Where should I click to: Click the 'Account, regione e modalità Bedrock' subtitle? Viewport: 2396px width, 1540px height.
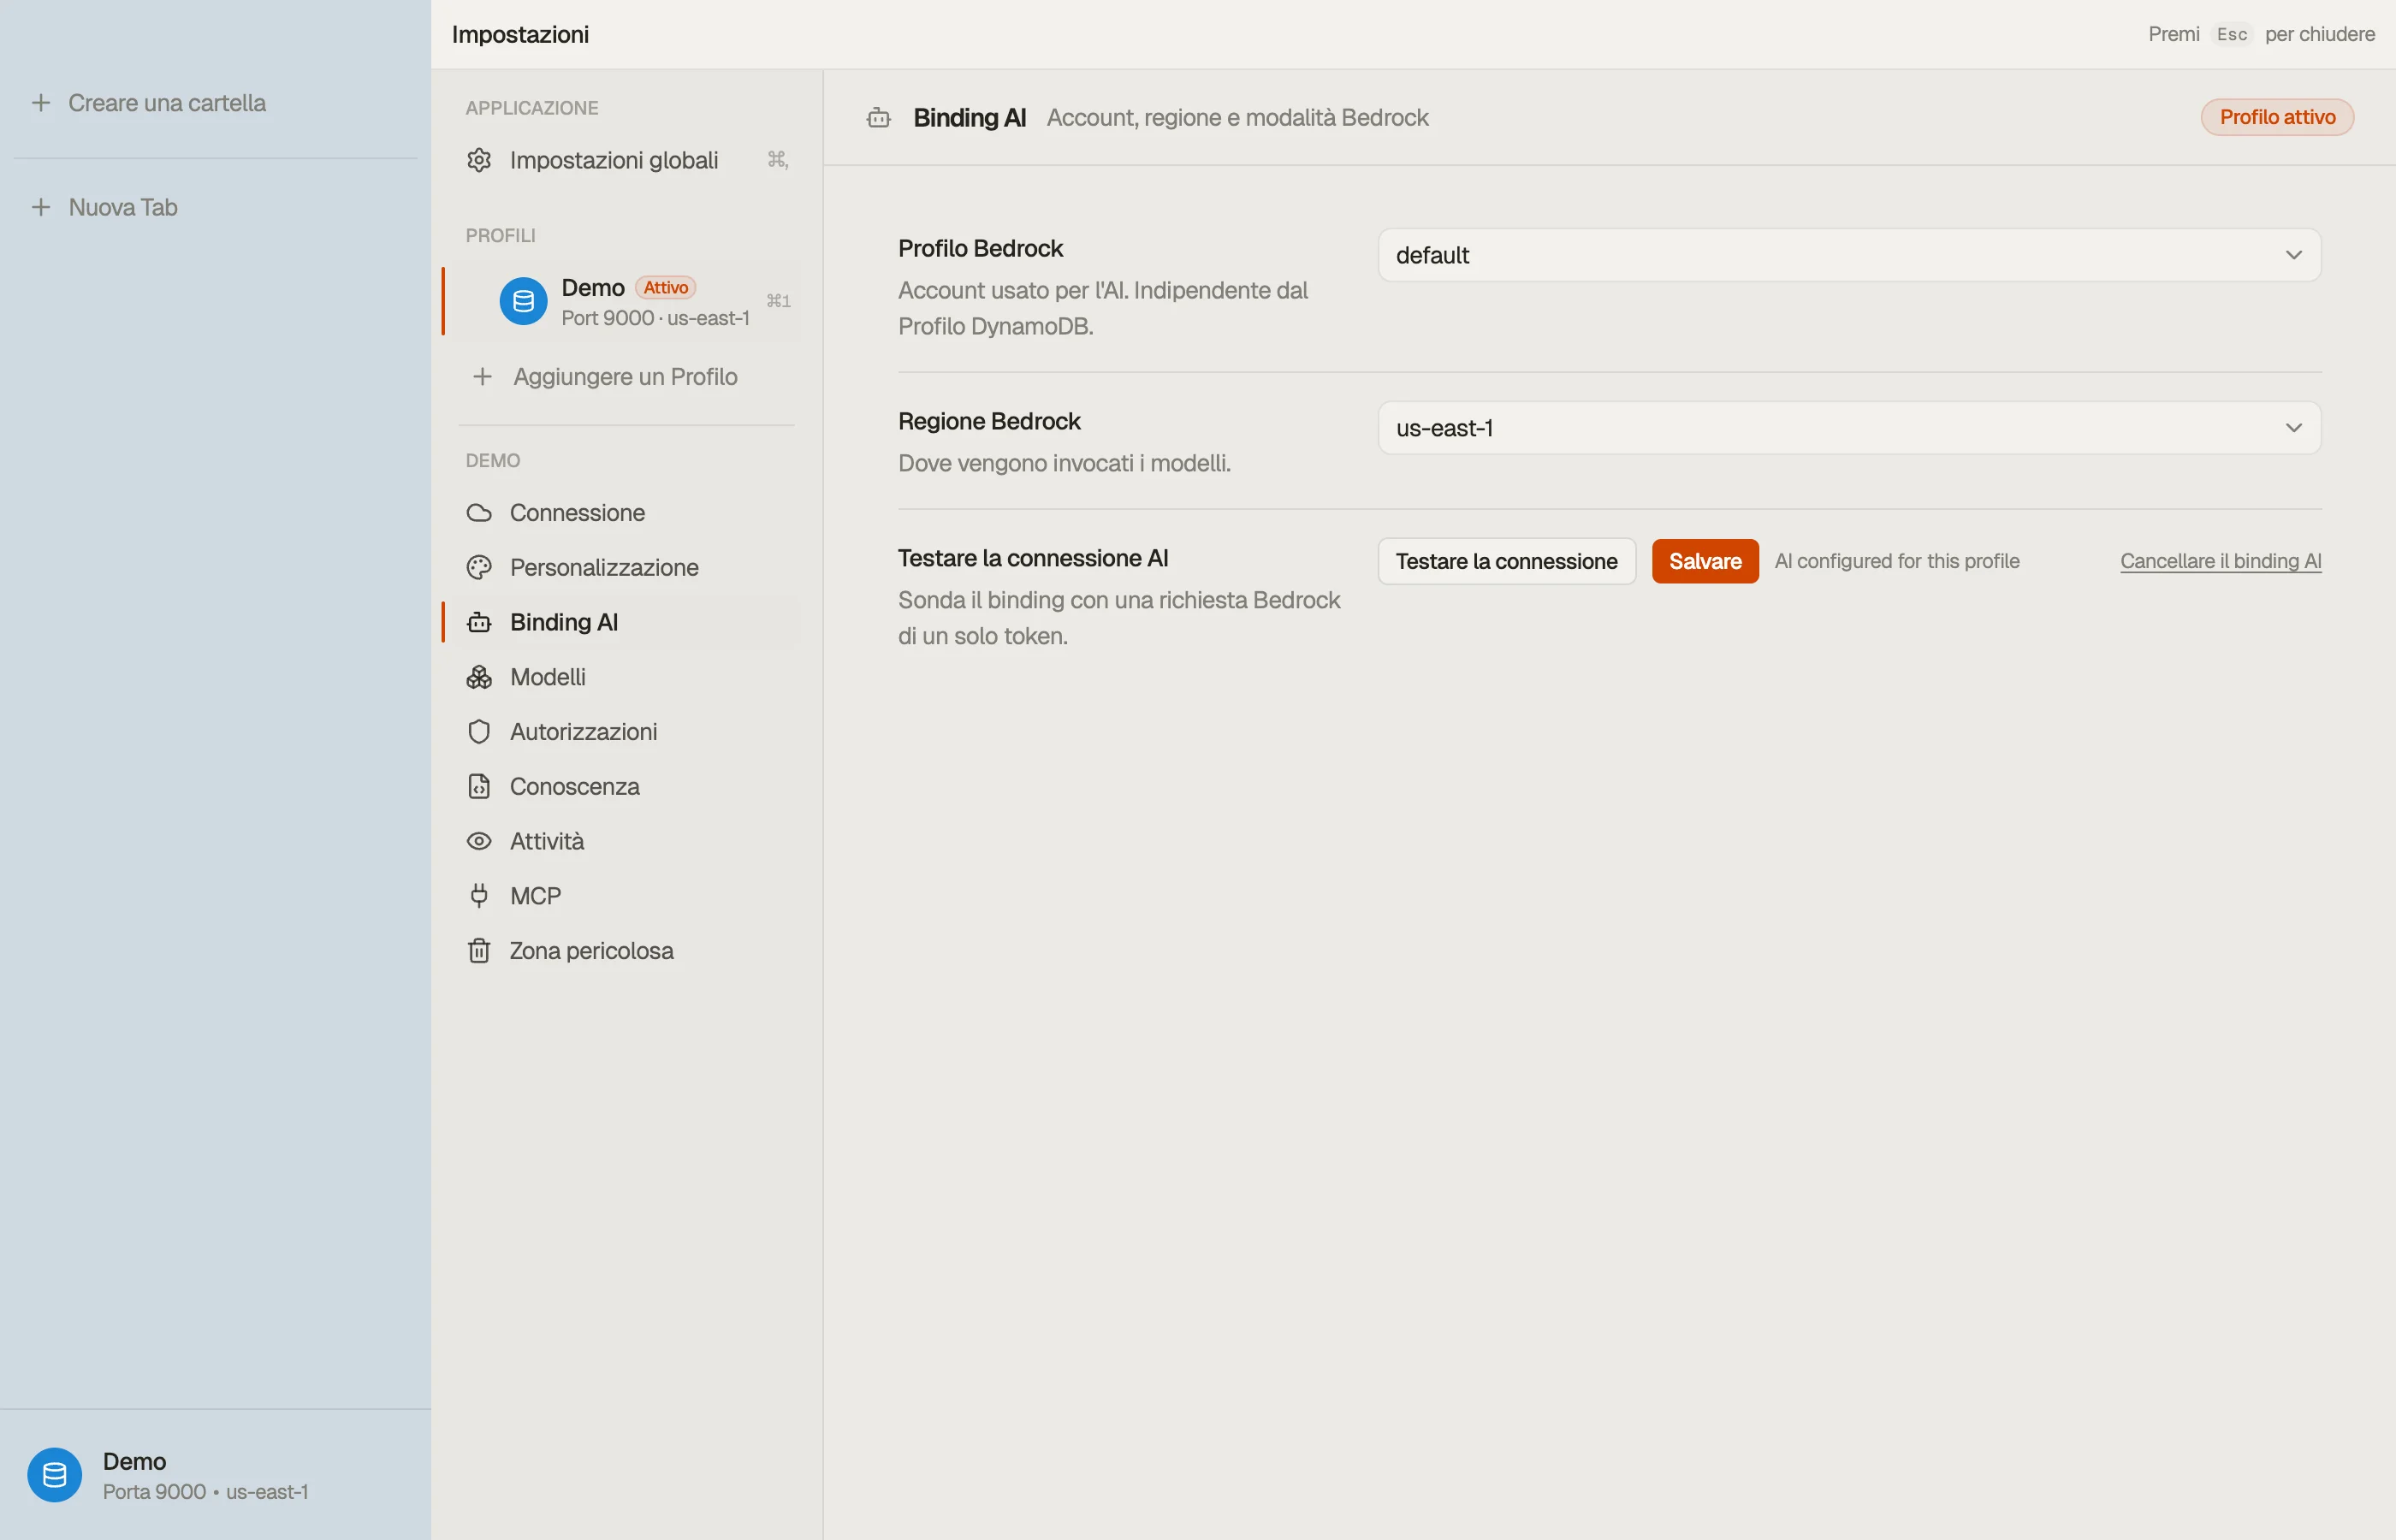pos(1238,118)
